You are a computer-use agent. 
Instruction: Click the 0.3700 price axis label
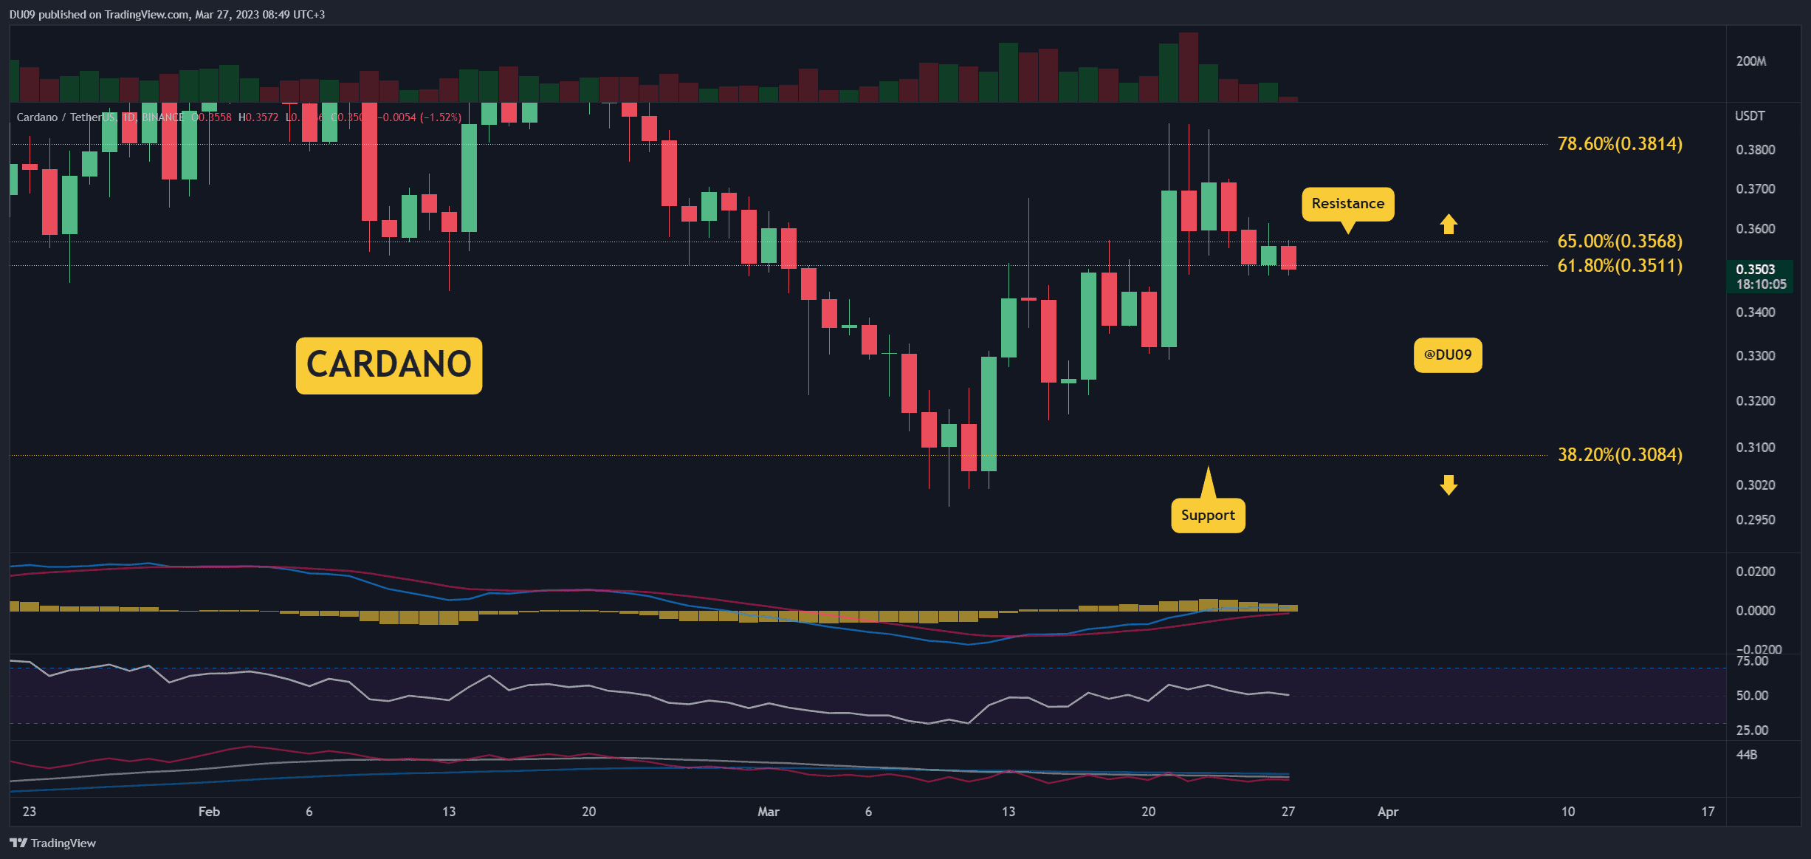tap(1756, 189)
